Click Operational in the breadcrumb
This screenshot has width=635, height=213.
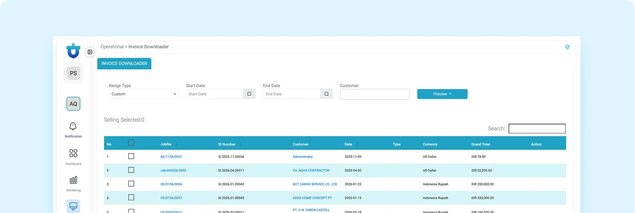[112, 47]
